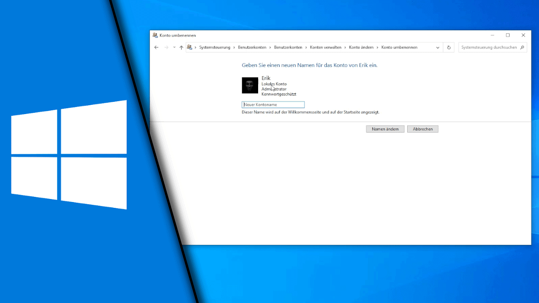Go back with the left arrow
The width and height of the screenshot is (539, 303).
click(156, 48)
